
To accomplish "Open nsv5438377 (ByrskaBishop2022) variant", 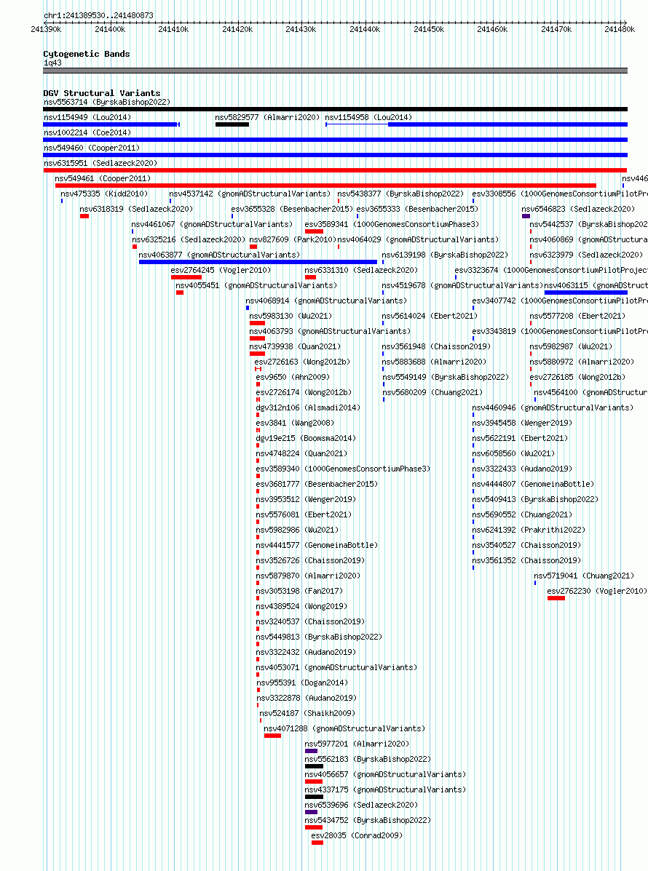I will pyautogui.click(x=400, y=194).
